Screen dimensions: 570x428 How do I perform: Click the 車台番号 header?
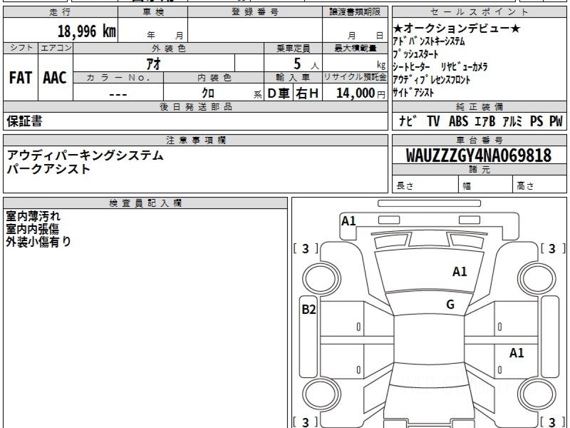[x=479, y=140]
